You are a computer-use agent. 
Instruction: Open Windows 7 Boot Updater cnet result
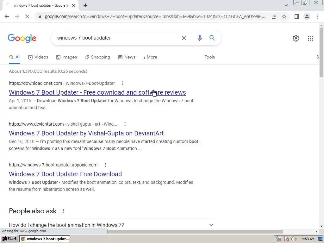97,92
